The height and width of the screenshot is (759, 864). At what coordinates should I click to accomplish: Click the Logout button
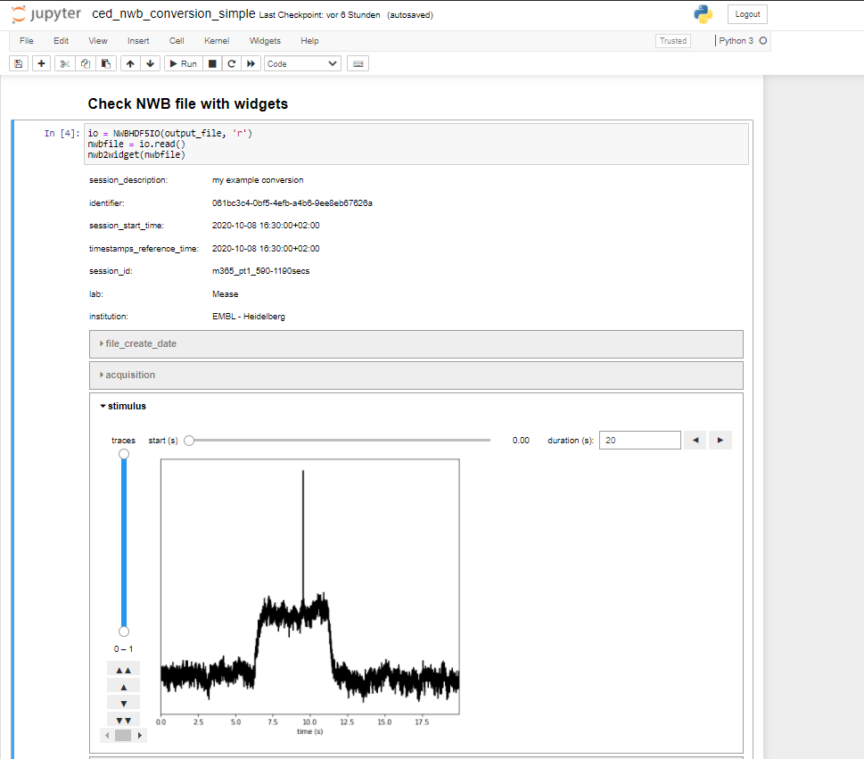(747, 14)
